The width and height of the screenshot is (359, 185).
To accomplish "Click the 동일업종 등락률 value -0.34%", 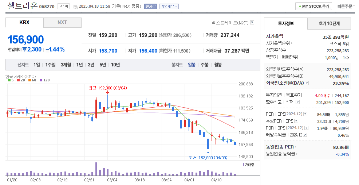I will pos(342,154).
